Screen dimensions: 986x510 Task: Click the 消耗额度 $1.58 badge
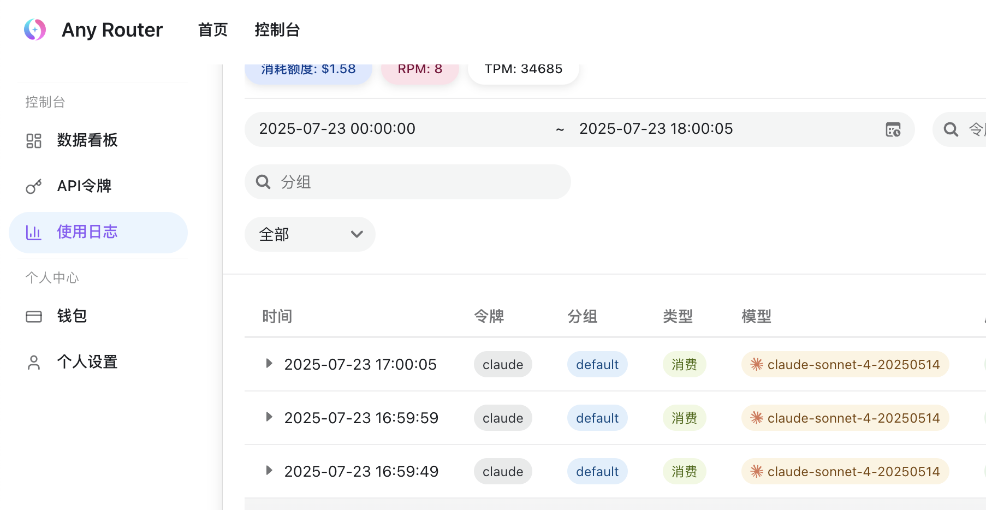[x=308, y=69]
